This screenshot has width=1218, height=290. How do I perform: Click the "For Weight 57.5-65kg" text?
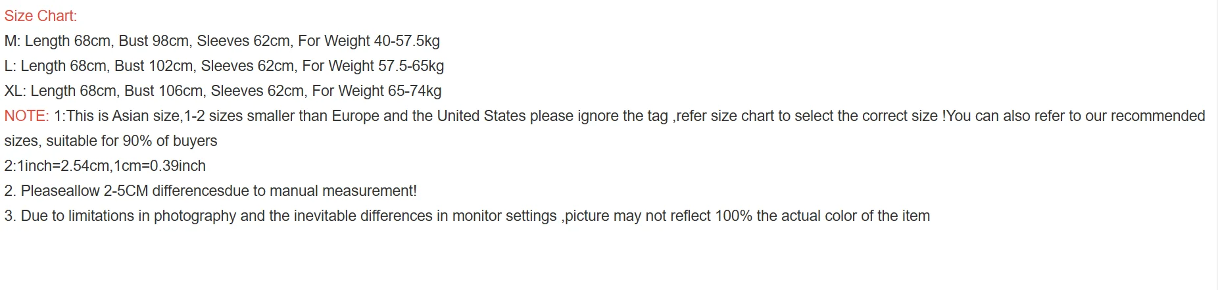[373, 66]
